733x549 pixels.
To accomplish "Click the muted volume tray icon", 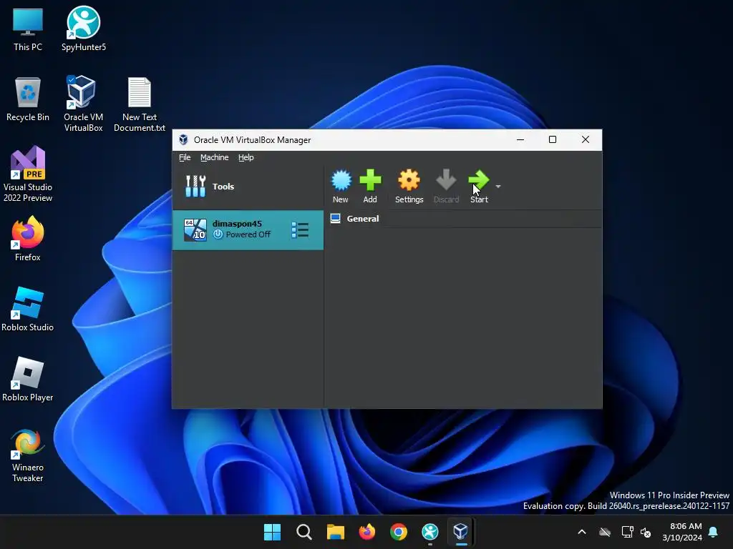I will (646, 532).
